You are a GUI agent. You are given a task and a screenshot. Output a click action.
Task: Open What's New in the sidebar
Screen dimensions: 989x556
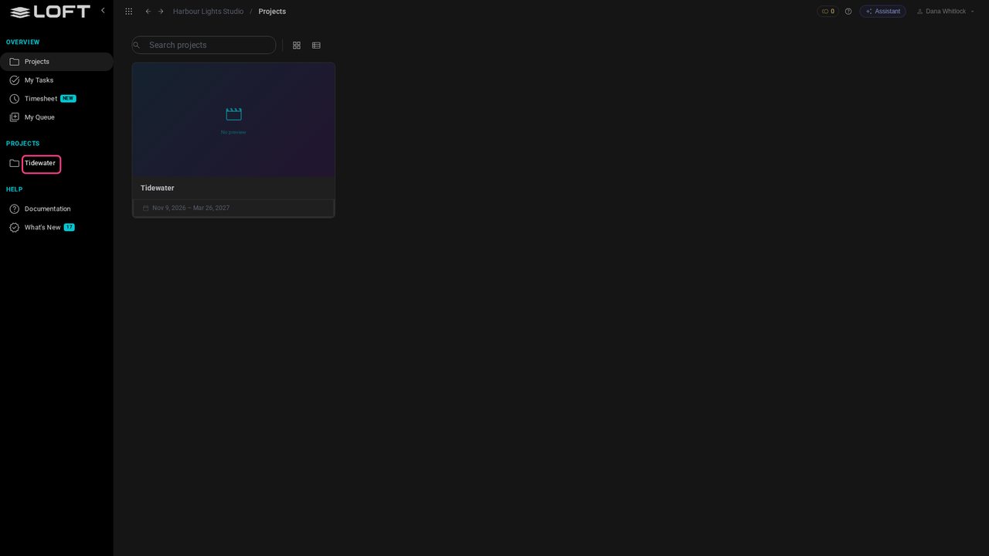click(x=56, y=228)
